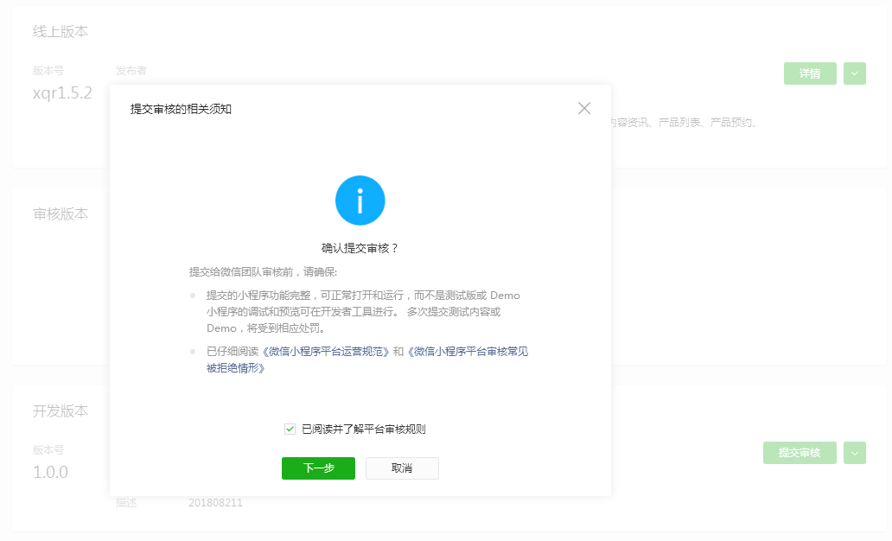Viewport: 892px width, 541px height.
Task: Click the 详情 button for the online version
Action: [810, 73]
